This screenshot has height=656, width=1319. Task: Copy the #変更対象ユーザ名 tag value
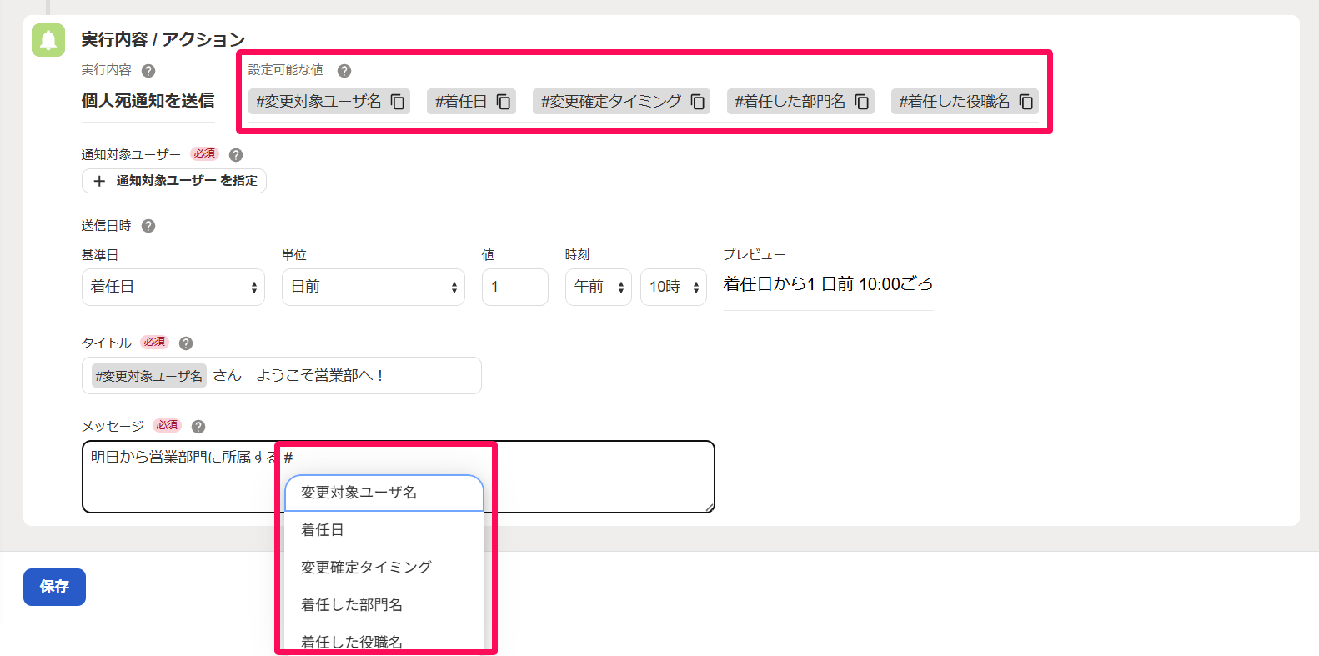click(398, 102)
